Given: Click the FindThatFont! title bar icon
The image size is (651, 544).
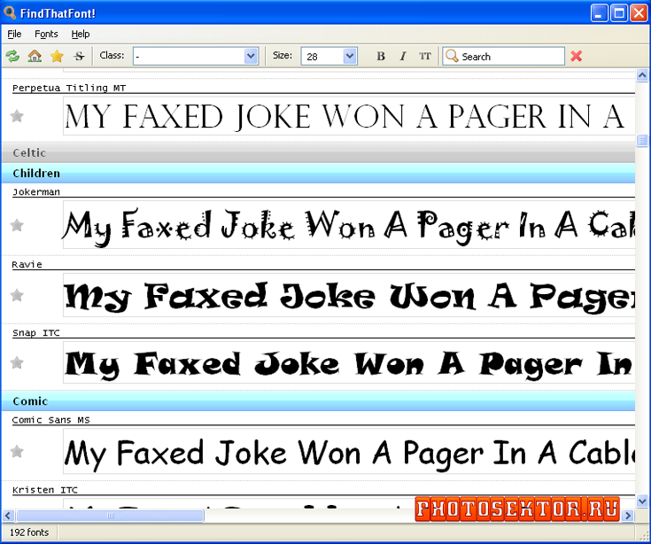Looking at the screenshot, I should tap(9, 12).
